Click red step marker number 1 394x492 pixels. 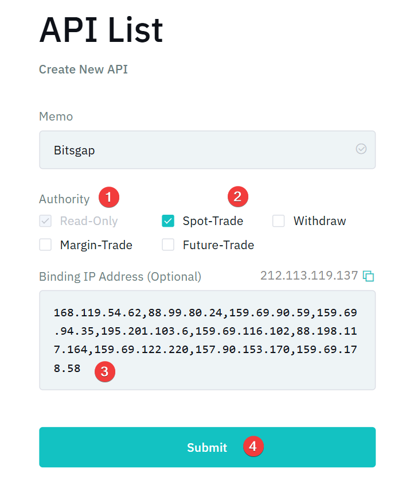pos(109,197)
